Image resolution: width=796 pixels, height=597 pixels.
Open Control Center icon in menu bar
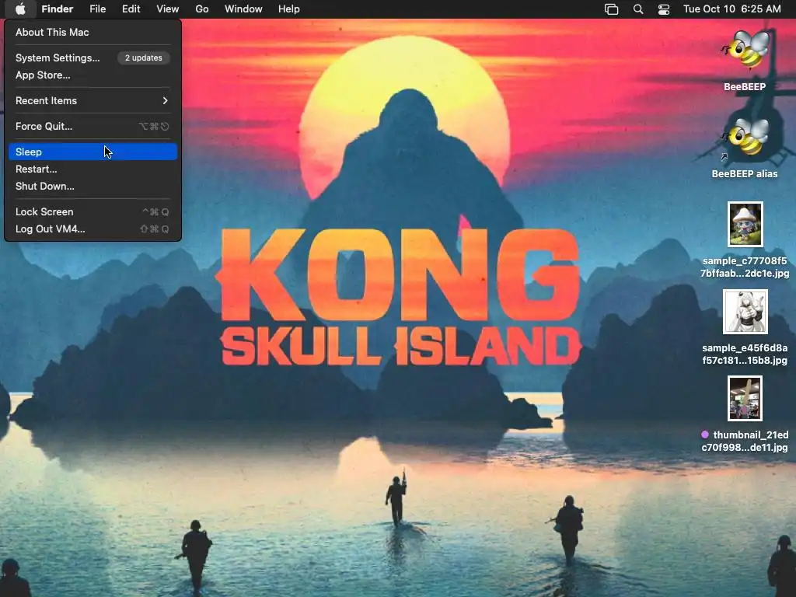[x=664, y=9]
